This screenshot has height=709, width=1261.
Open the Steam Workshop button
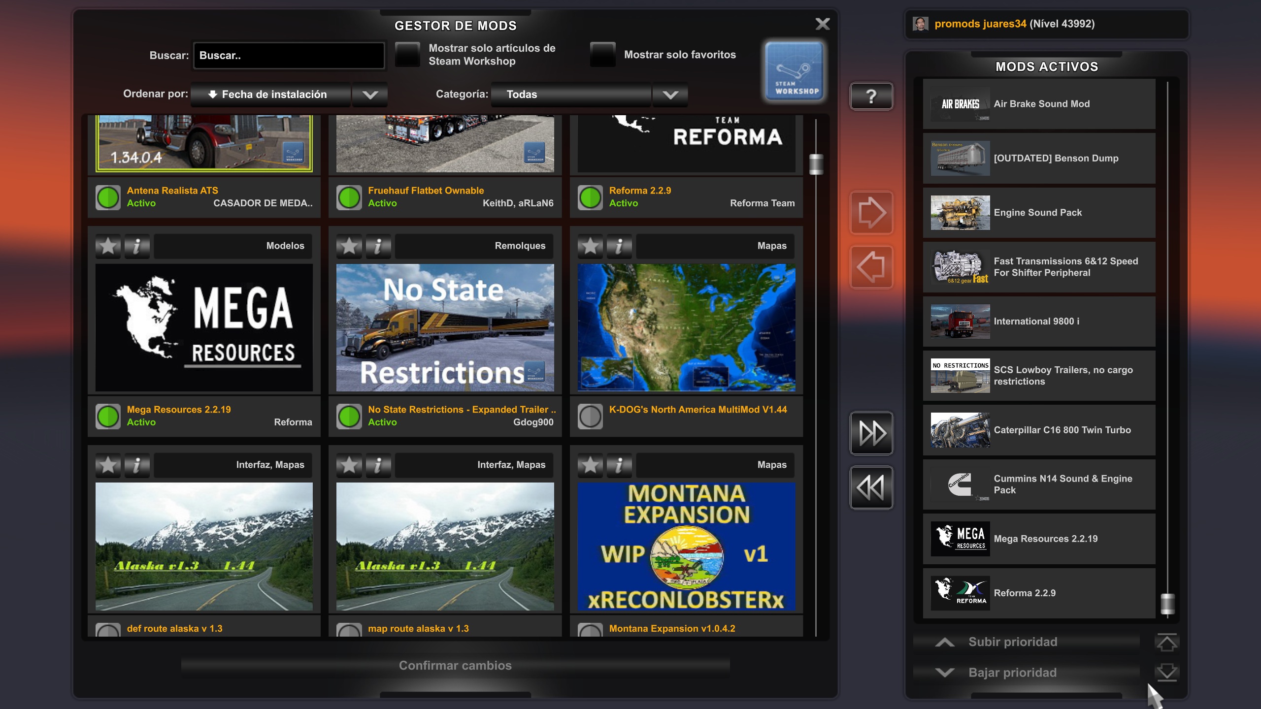[794, 71]
